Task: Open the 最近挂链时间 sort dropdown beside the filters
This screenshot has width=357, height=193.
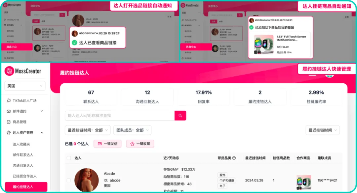Action: (322, 130)
